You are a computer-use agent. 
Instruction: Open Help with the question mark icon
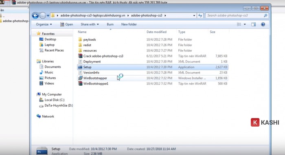click(x=263, y=24)
